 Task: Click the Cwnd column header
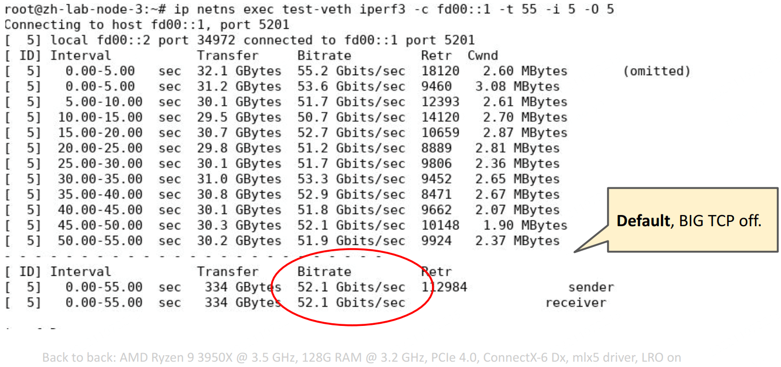click(x=483, y=55)
